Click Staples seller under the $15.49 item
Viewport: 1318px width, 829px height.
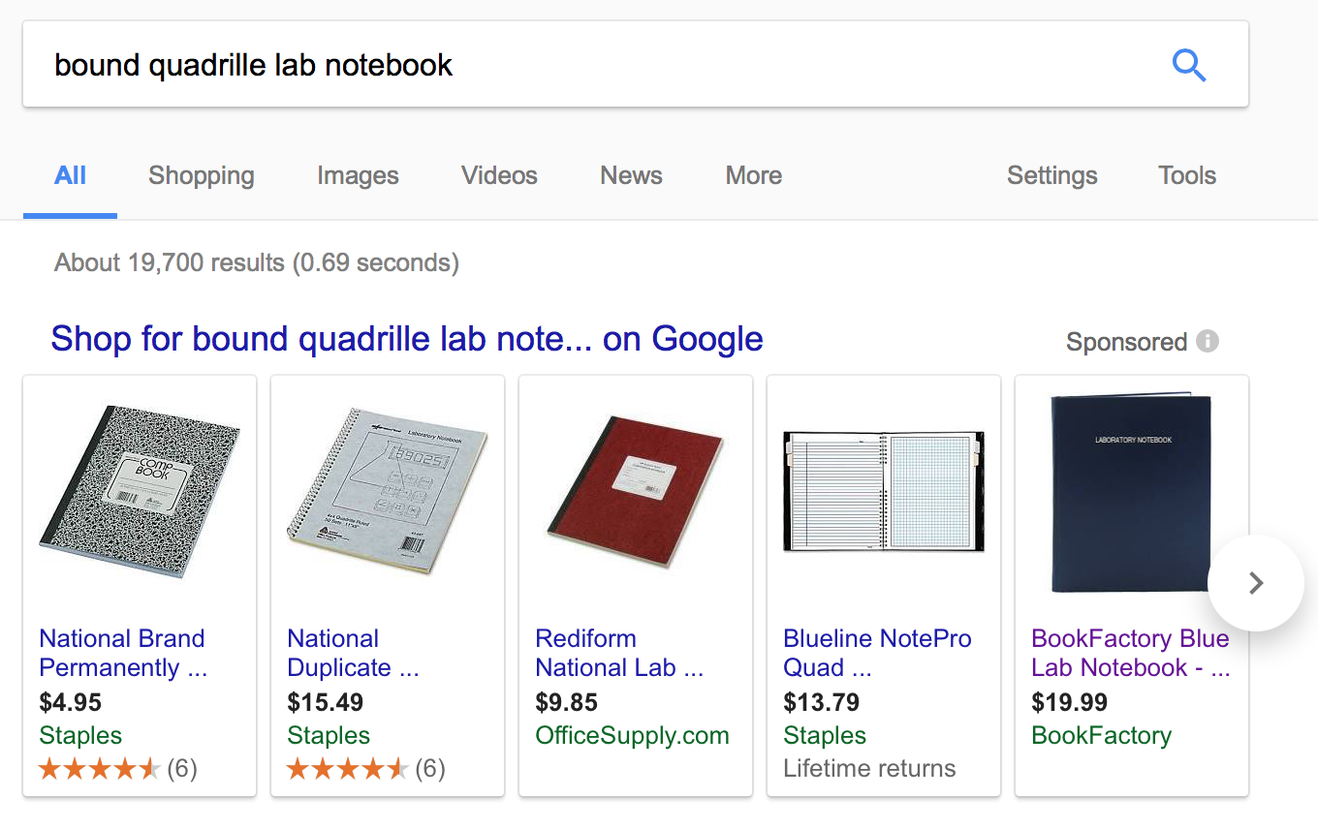tap(329, 736)
